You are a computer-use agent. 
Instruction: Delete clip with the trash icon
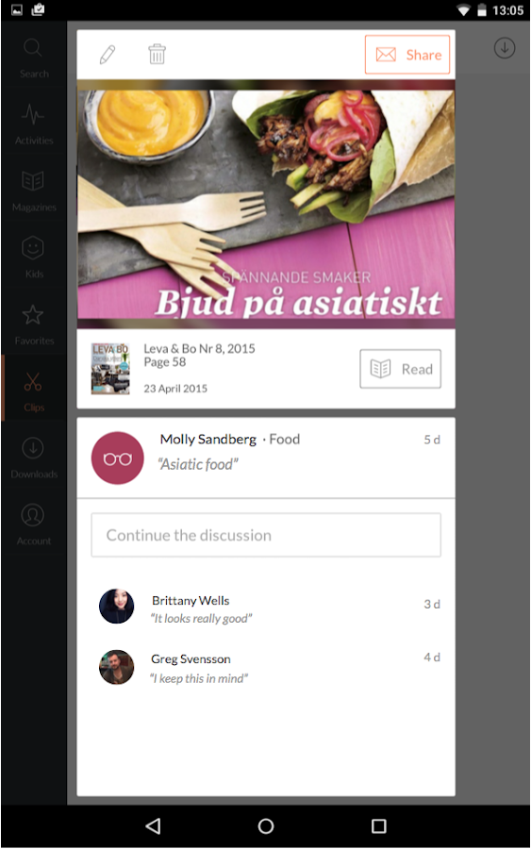click(x=157, y=54)
